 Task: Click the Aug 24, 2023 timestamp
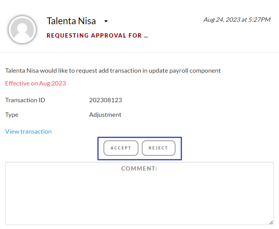pos(237,20)
